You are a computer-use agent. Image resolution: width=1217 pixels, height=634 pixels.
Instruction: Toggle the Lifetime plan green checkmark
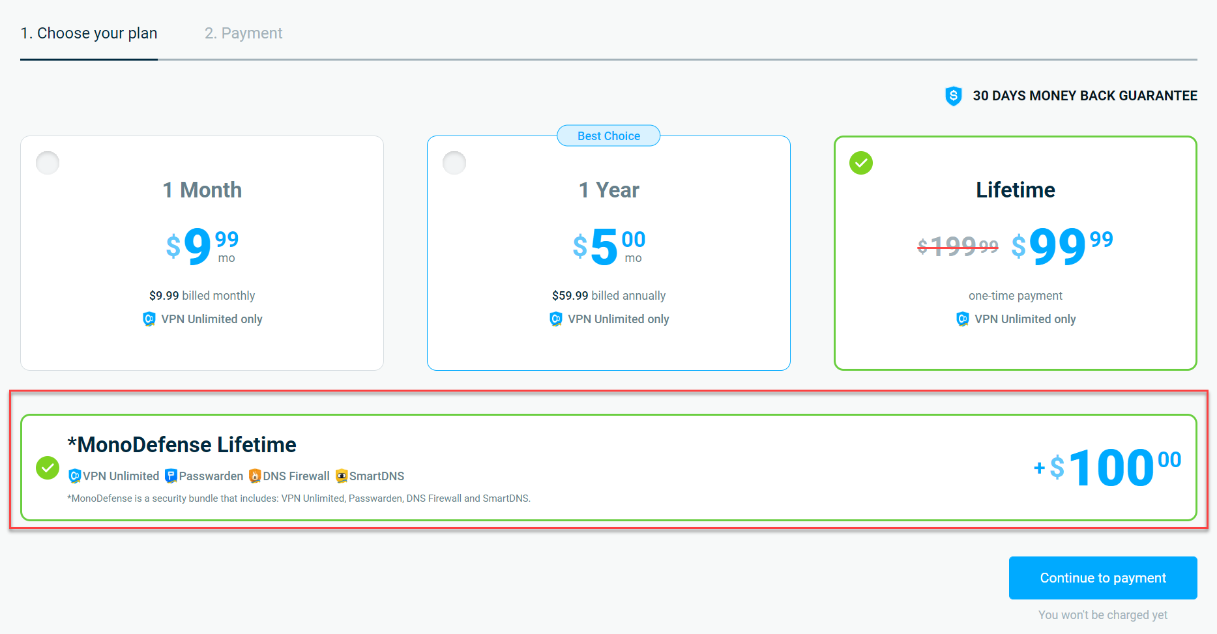[861, 163]
